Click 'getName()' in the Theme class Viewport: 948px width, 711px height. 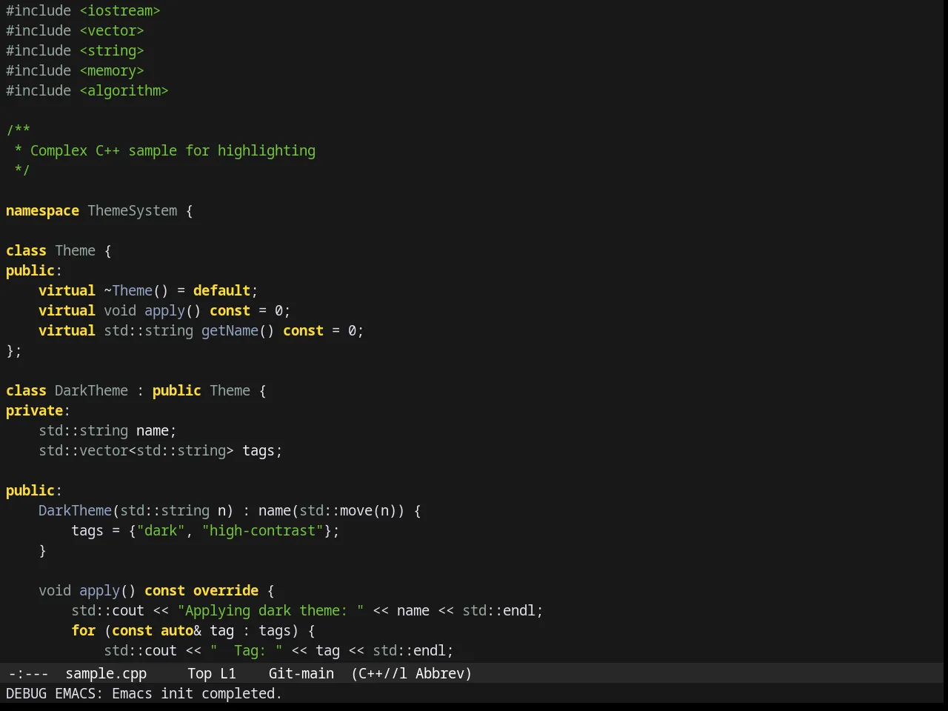(238, 330)
